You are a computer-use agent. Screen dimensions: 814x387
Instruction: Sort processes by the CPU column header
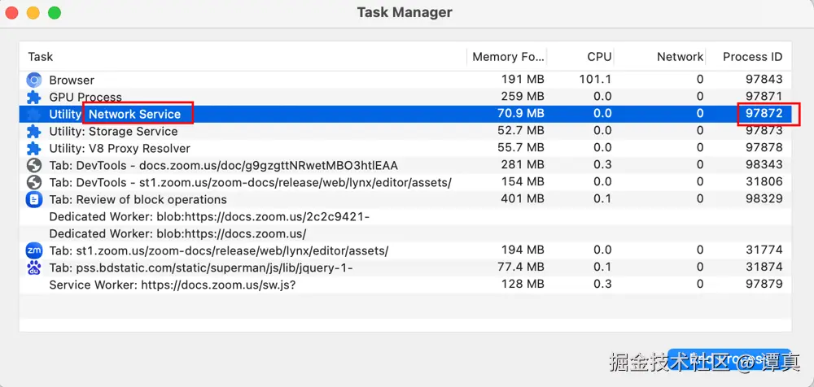click(x=599, y=57)
